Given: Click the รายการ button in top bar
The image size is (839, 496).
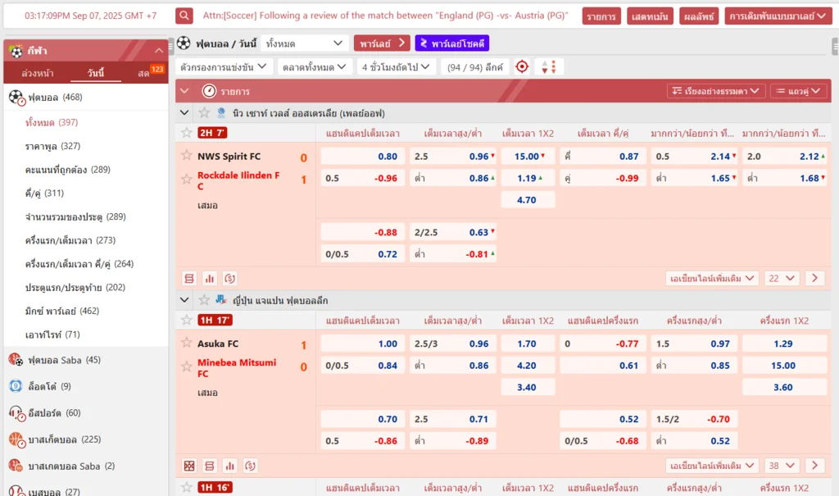Looking at the screenshot, I should (601, 16).
